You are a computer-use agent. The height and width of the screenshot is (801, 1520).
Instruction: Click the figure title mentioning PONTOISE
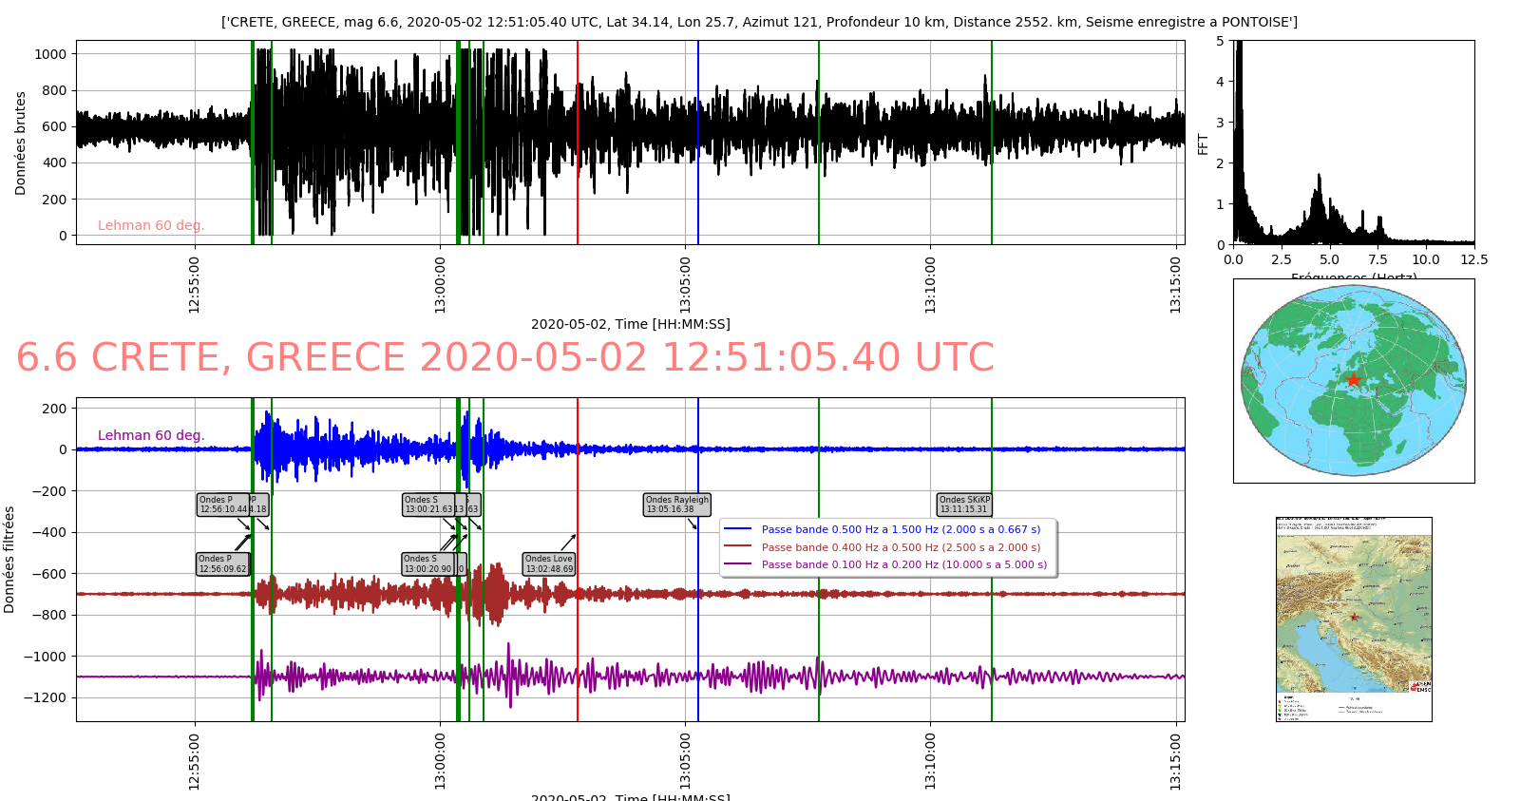(x=759, y=22)
